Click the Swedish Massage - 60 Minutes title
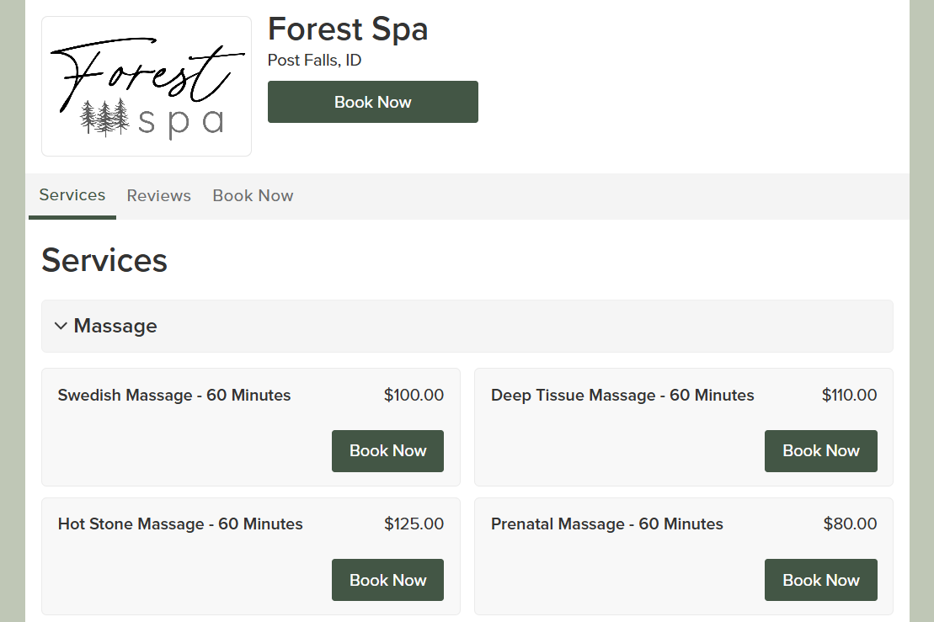 [174, 396]
